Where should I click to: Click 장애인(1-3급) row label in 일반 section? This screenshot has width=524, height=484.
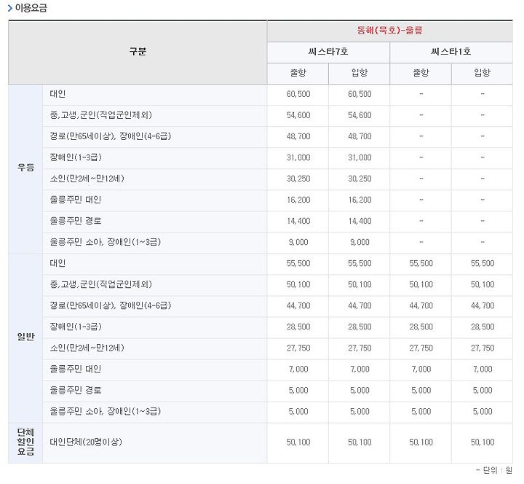[x=76, y=327]
